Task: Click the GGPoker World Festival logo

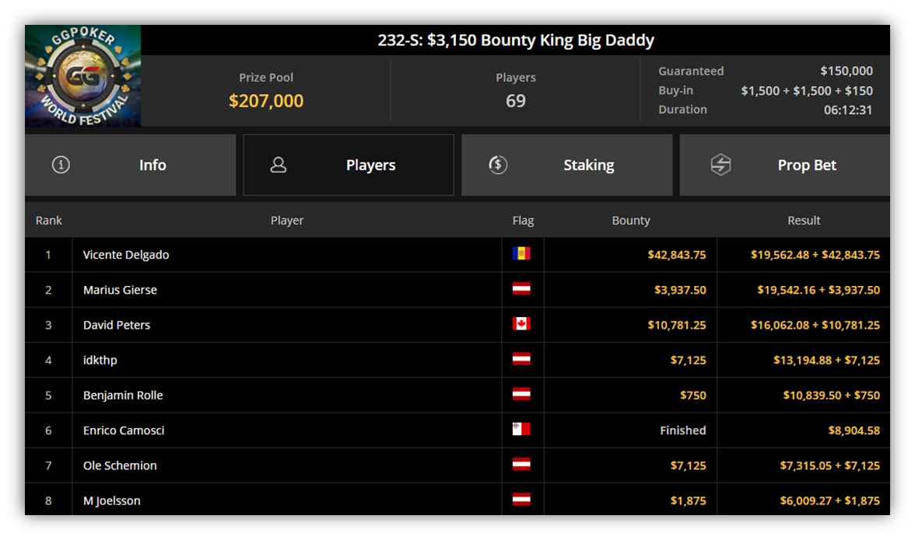Action: click(82, 75)
